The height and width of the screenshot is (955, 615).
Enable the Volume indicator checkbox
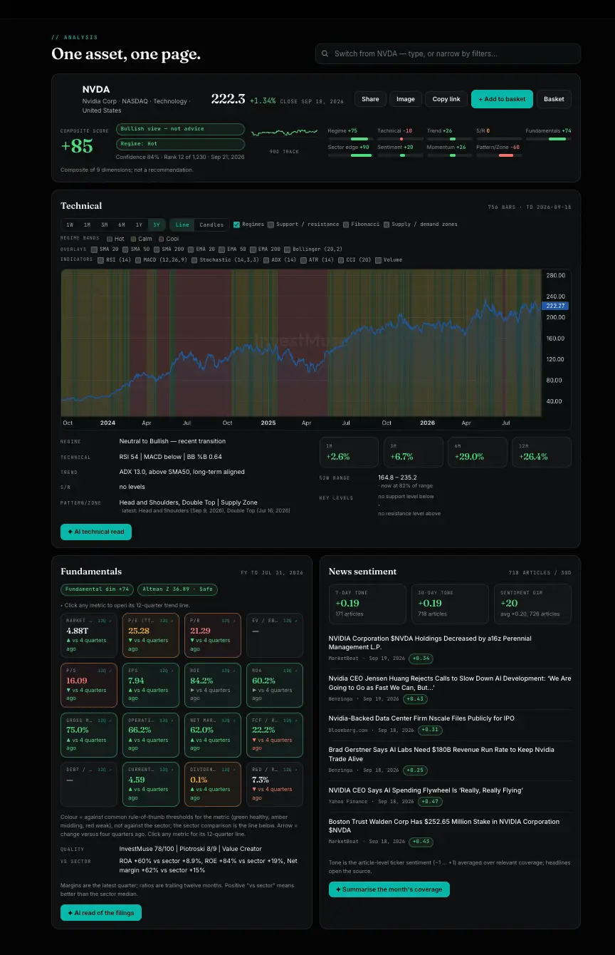point(378,260)
